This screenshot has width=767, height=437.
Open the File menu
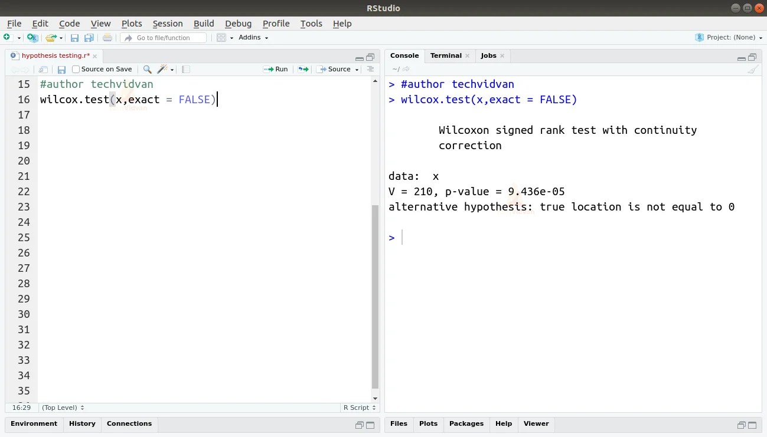(x=14, y=23)
